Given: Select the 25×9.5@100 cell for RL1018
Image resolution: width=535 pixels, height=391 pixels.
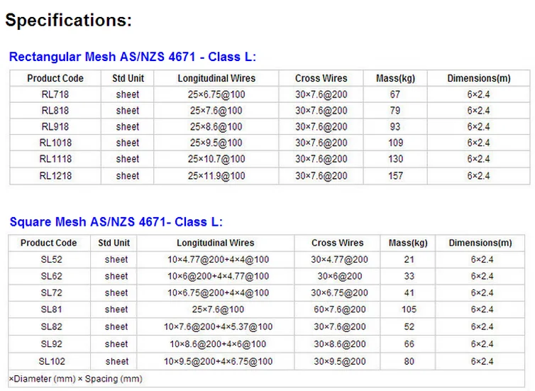Looking at the screenshot, I should click(216, 143).
